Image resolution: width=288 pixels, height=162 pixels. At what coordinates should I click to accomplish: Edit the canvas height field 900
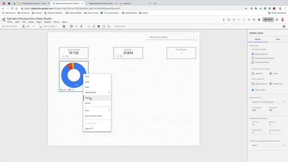coord(276,110)
